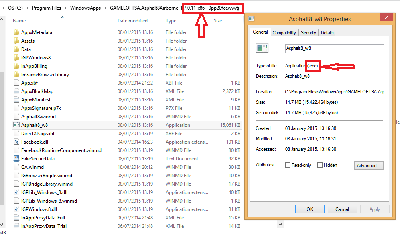Click the FakeSecureData text document icon
400x235 pixels.
16,158
